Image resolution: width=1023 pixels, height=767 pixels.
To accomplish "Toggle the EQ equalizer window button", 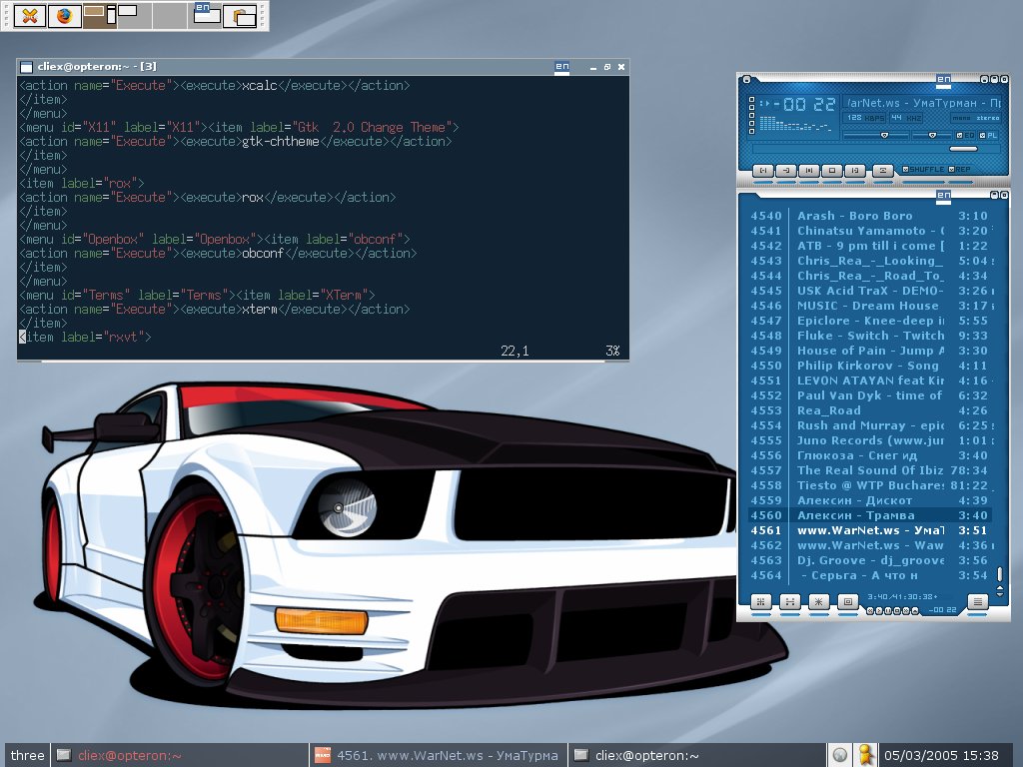I will [x=965, y=135].
